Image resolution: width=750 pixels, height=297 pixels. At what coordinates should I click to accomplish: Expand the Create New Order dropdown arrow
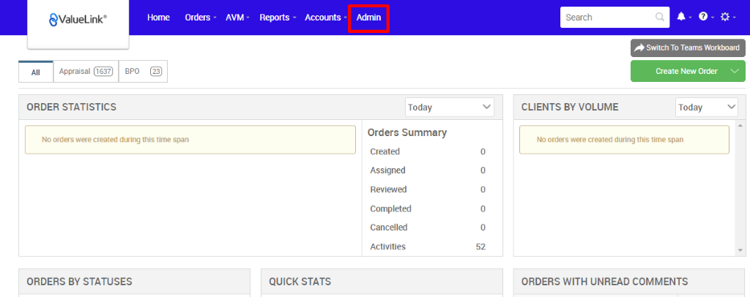(x=735, y=71)
